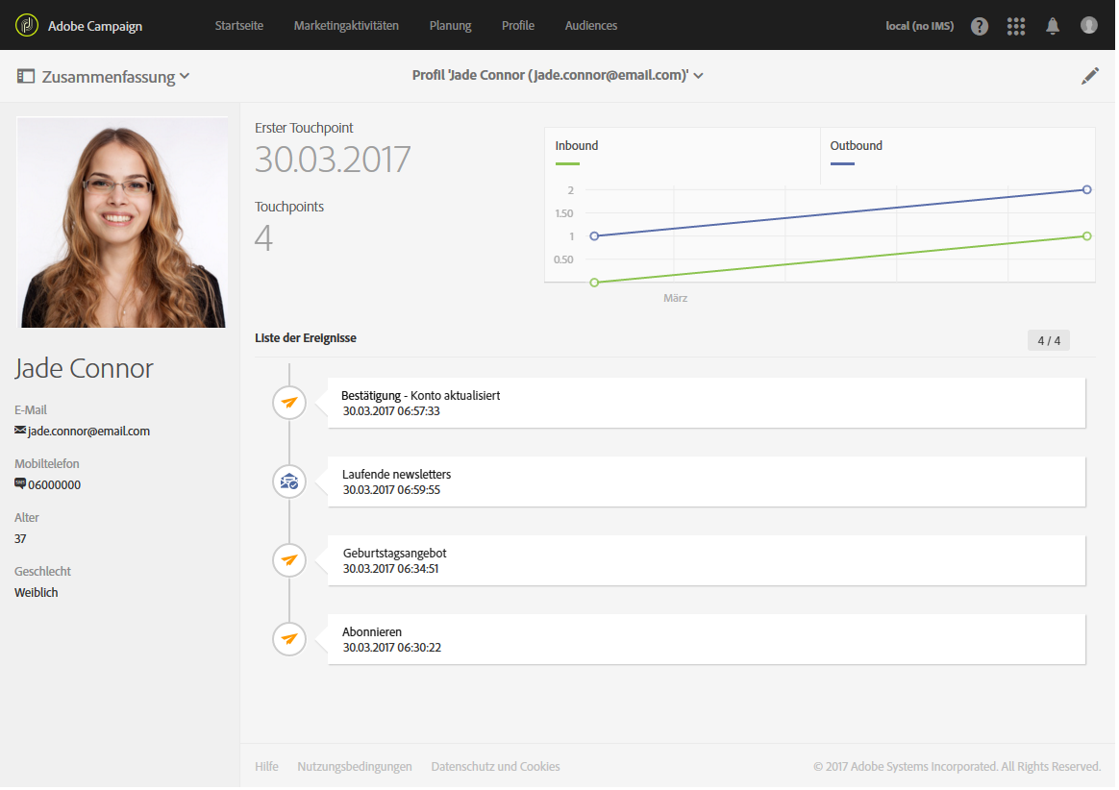The image size is (1119, 790).
Task: Open the apps grid icon
Action: click(x=1015, y=26)
